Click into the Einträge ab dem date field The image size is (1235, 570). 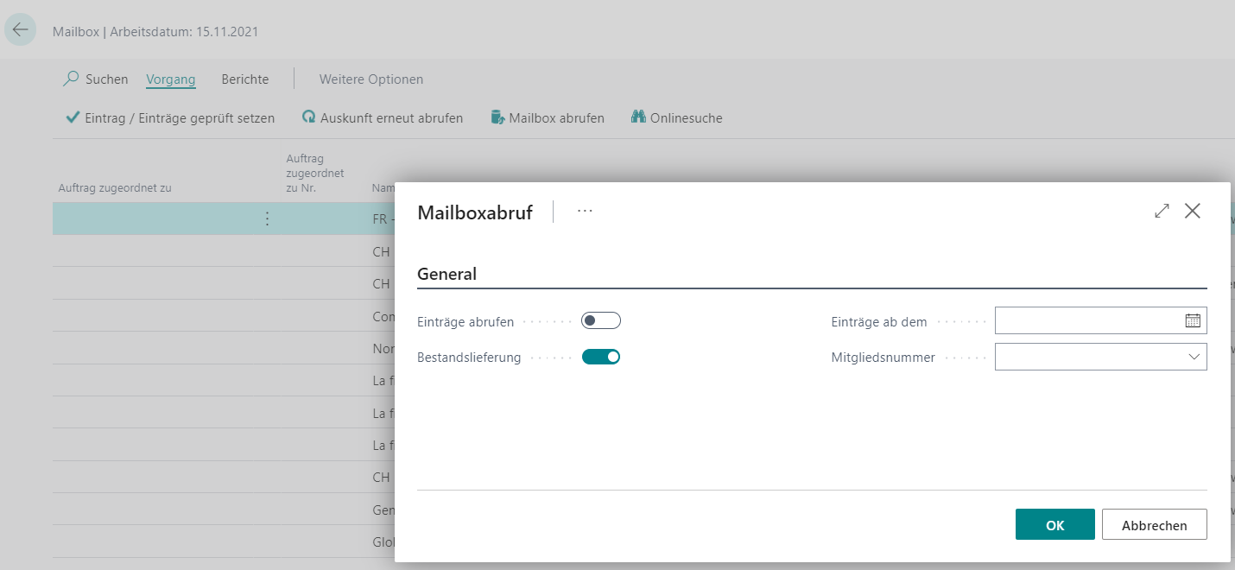point(1088,320)
